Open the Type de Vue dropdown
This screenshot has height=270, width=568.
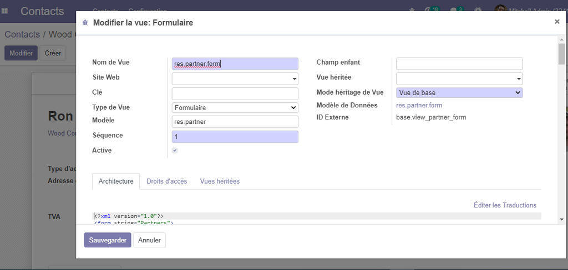[x=235, y=107]
